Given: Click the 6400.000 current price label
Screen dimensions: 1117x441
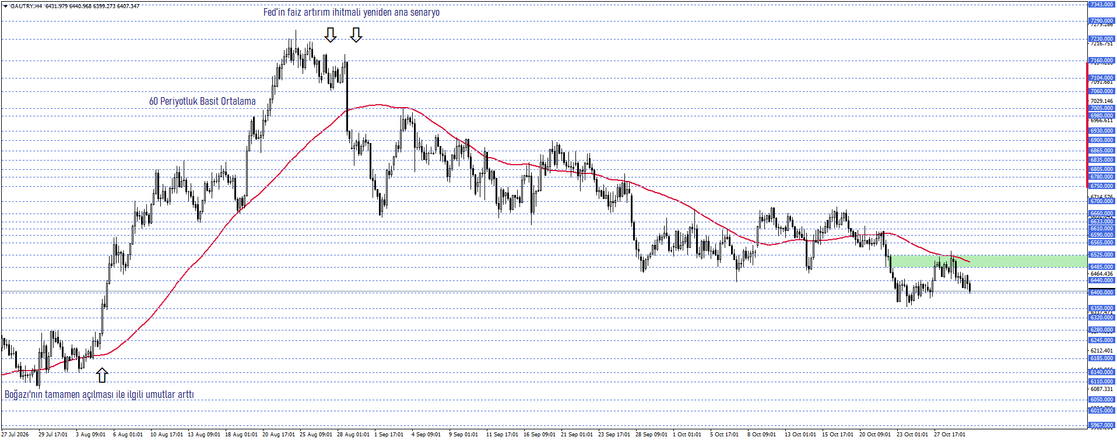Looking at the screenshot, I should click(x=1101, y=293).
